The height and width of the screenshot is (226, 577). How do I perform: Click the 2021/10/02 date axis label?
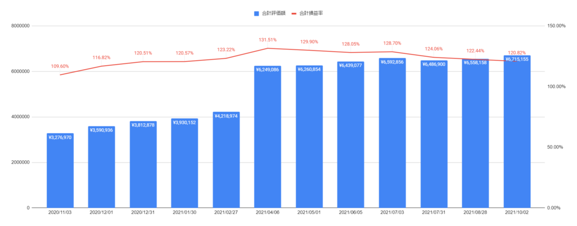click(517, 213)
